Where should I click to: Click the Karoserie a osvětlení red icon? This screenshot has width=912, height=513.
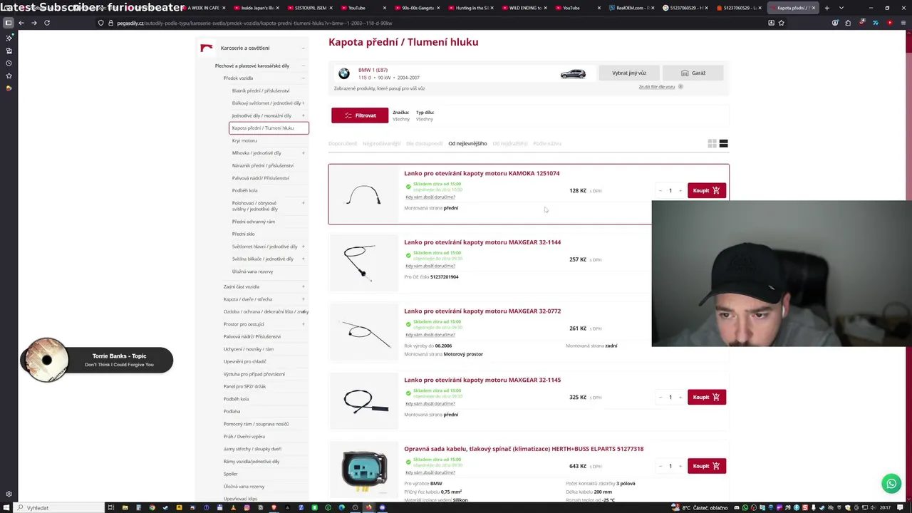click(207, 48)
